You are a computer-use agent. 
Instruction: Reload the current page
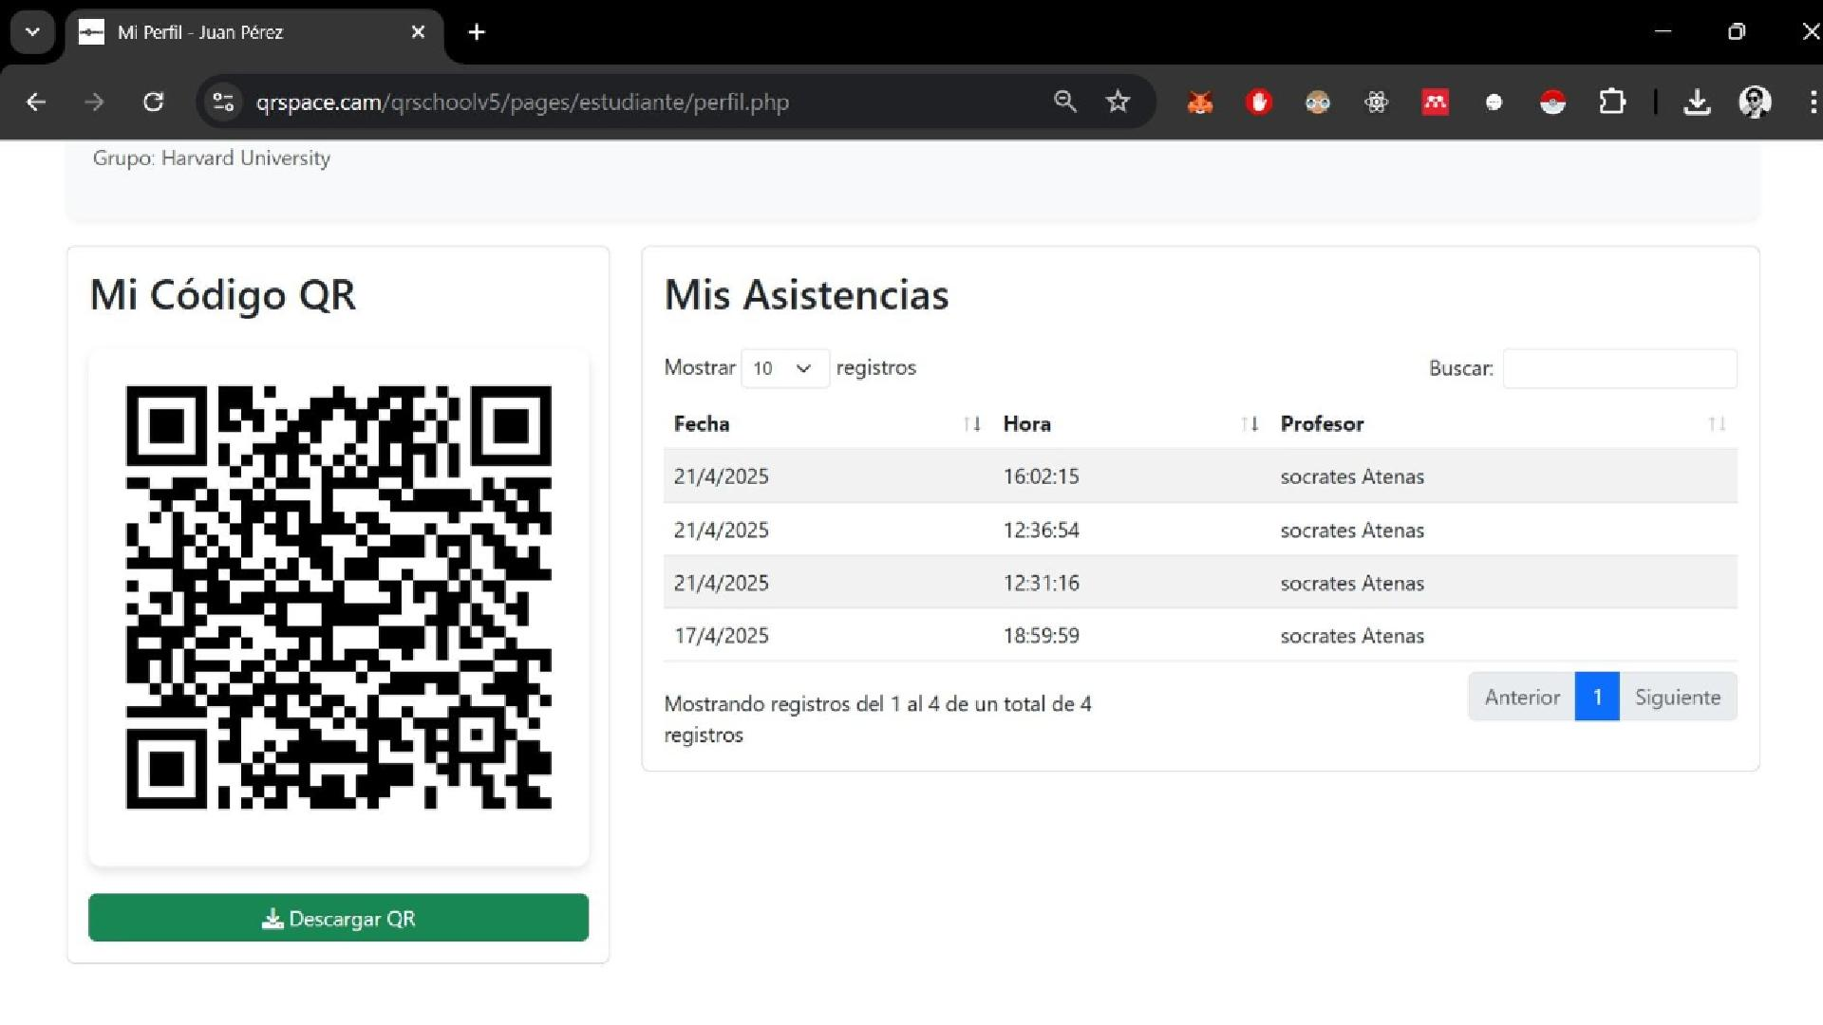coord(153,102)
